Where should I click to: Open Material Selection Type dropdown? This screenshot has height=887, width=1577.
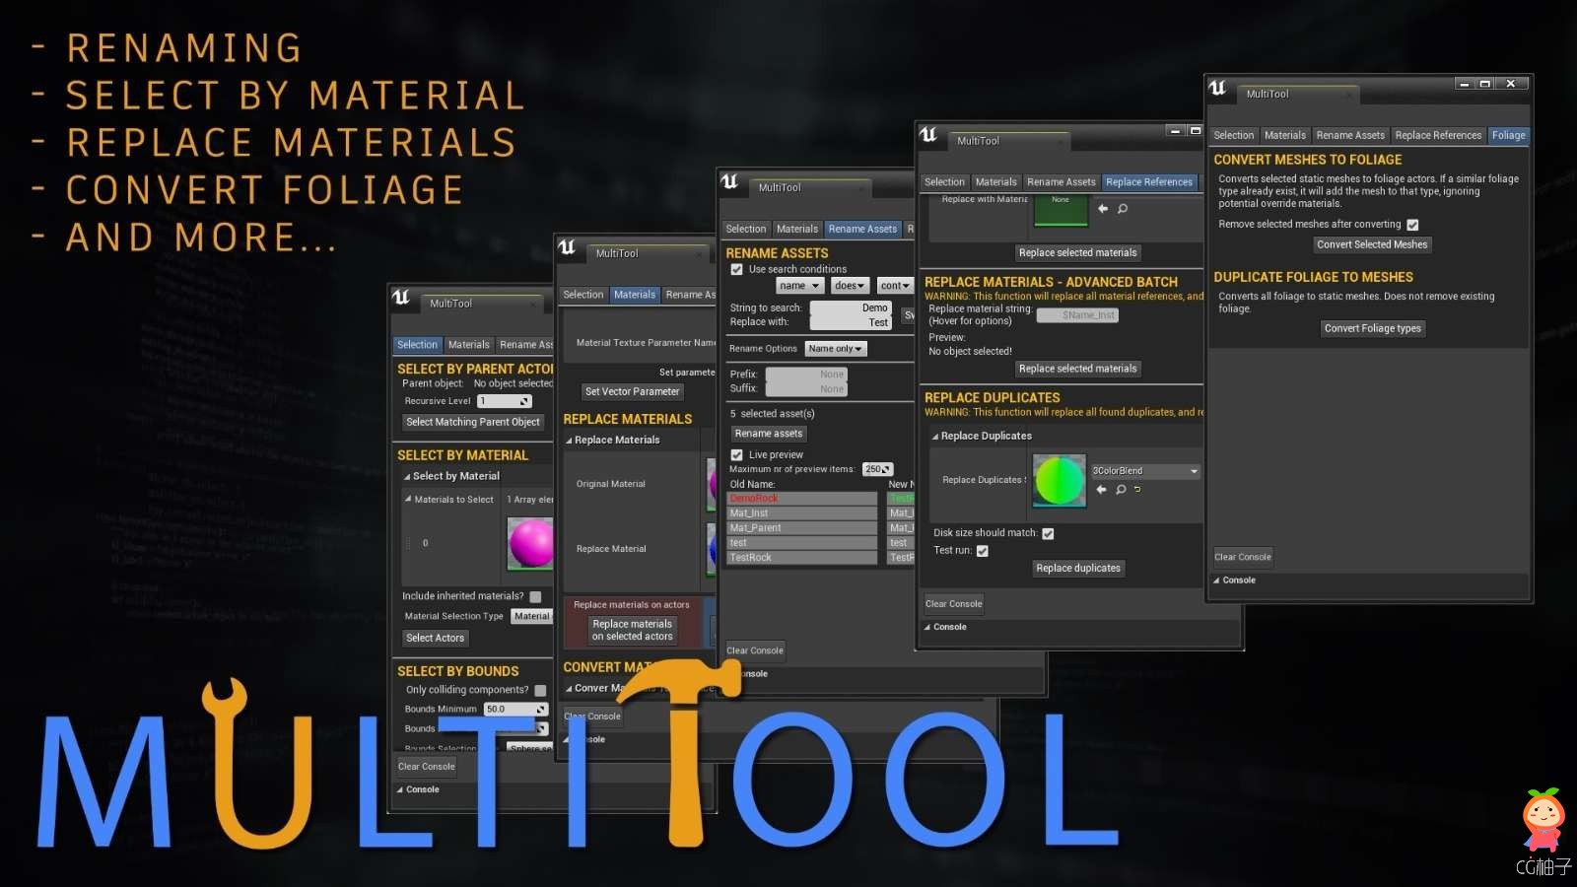click(532, 616)
